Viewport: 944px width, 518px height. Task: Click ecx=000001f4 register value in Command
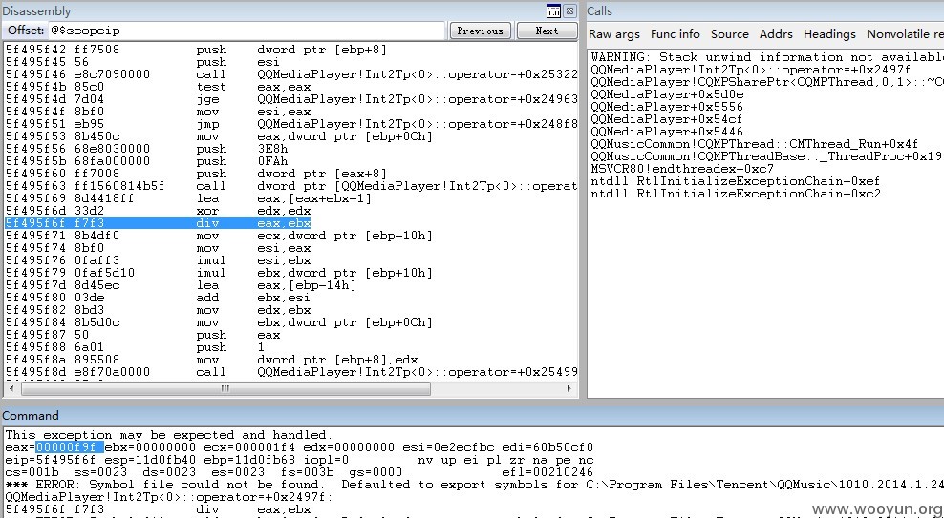coord(249,447)
